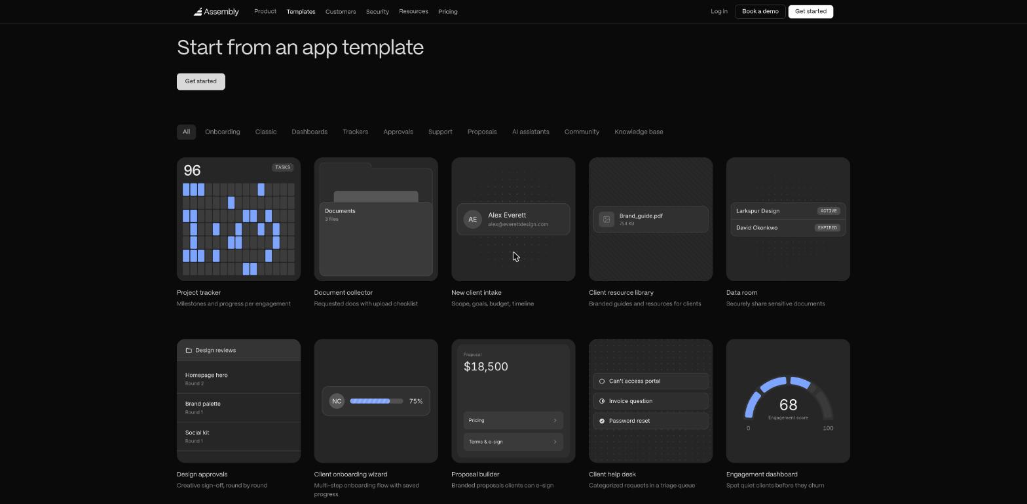Screen dimensions: 1027x504
Task: Filter by AI assistants
Action: click(x=531, y=132)
